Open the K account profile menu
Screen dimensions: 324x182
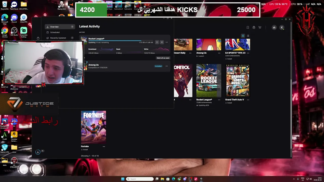tap(282, 28)
